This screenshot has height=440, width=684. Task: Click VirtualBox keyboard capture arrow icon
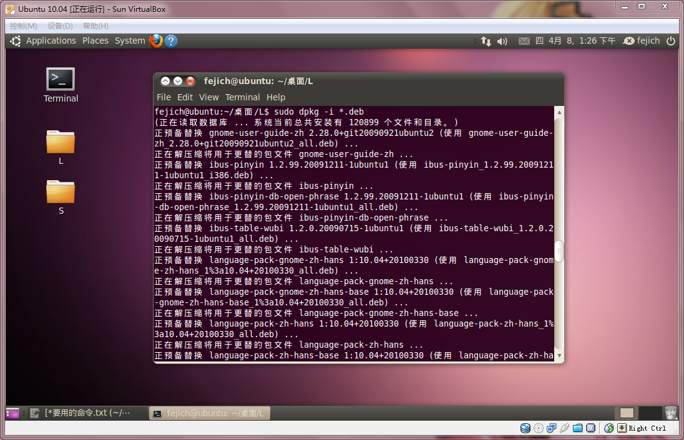pyautogui.click(x=622, y=428)
